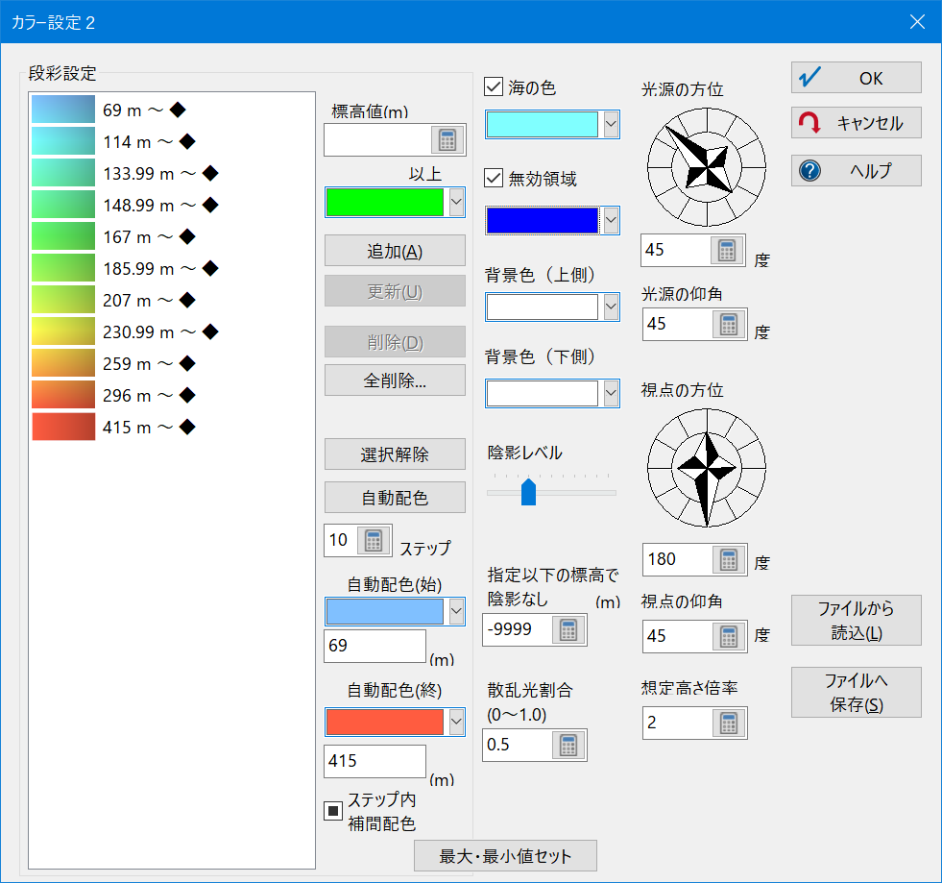The height and width of the screenshot is (883, 942).
Task: Click the ステップ count field showing 10
Action: [341, 540]
